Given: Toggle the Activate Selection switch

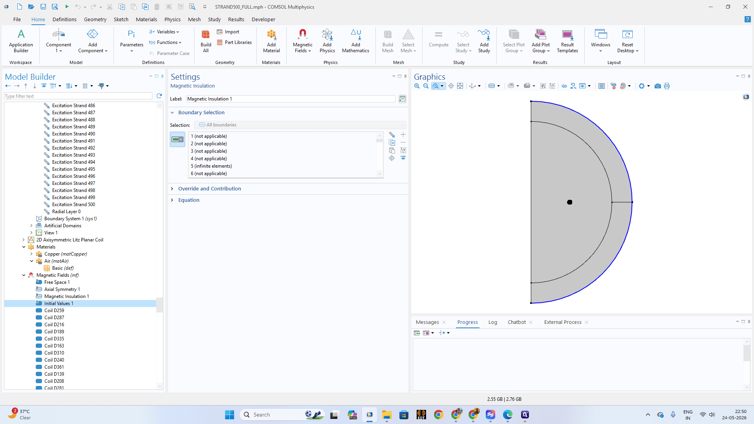Looking at the screenshot, I should (x=178, y=139).
